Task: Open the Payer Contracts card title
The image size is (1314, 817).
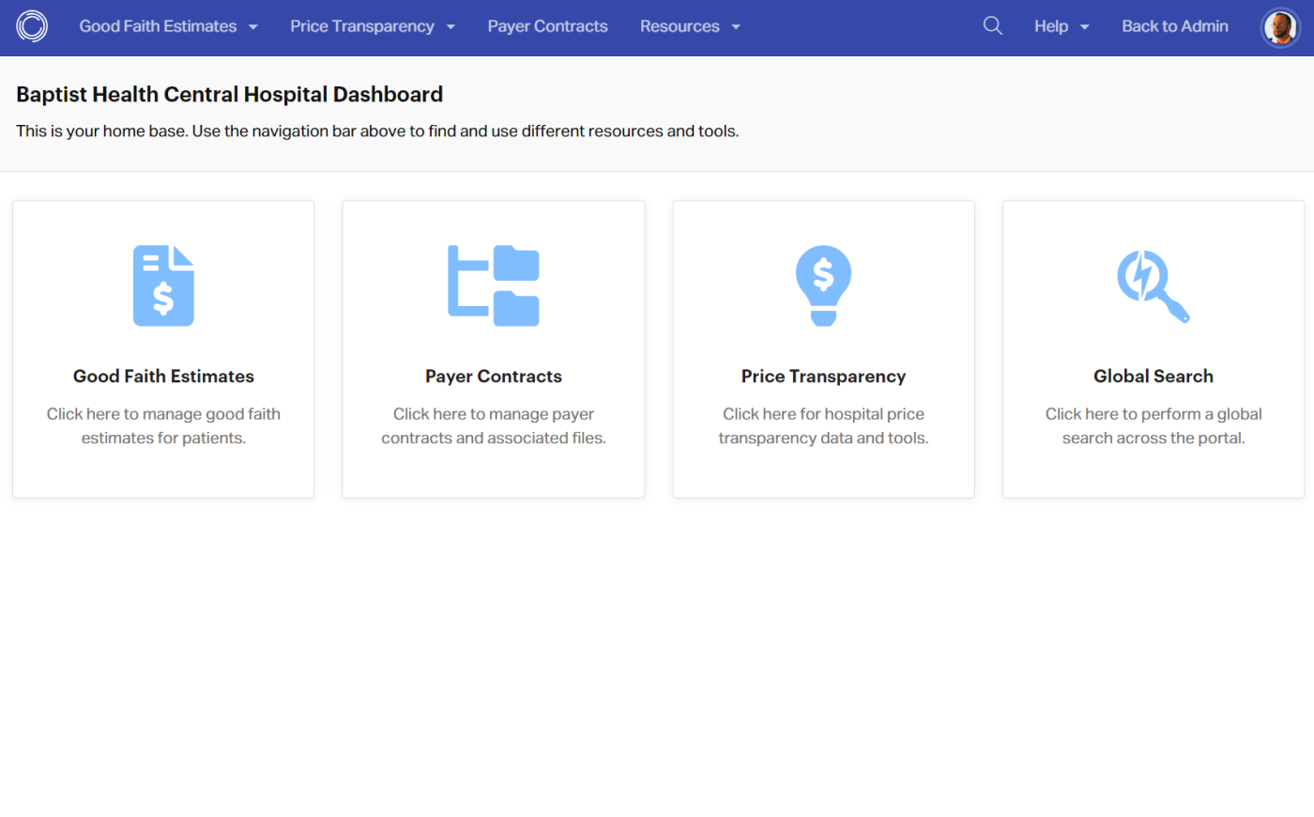Action: [x=494, y=376]
